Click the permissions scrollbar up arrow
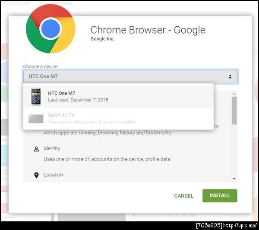The height and width of the screenshot is (230, 259). pos(234,94)
